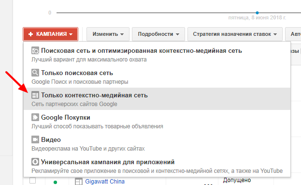Choose Только поисковая сеть option
301x185 pixels.
click(157, 77)
